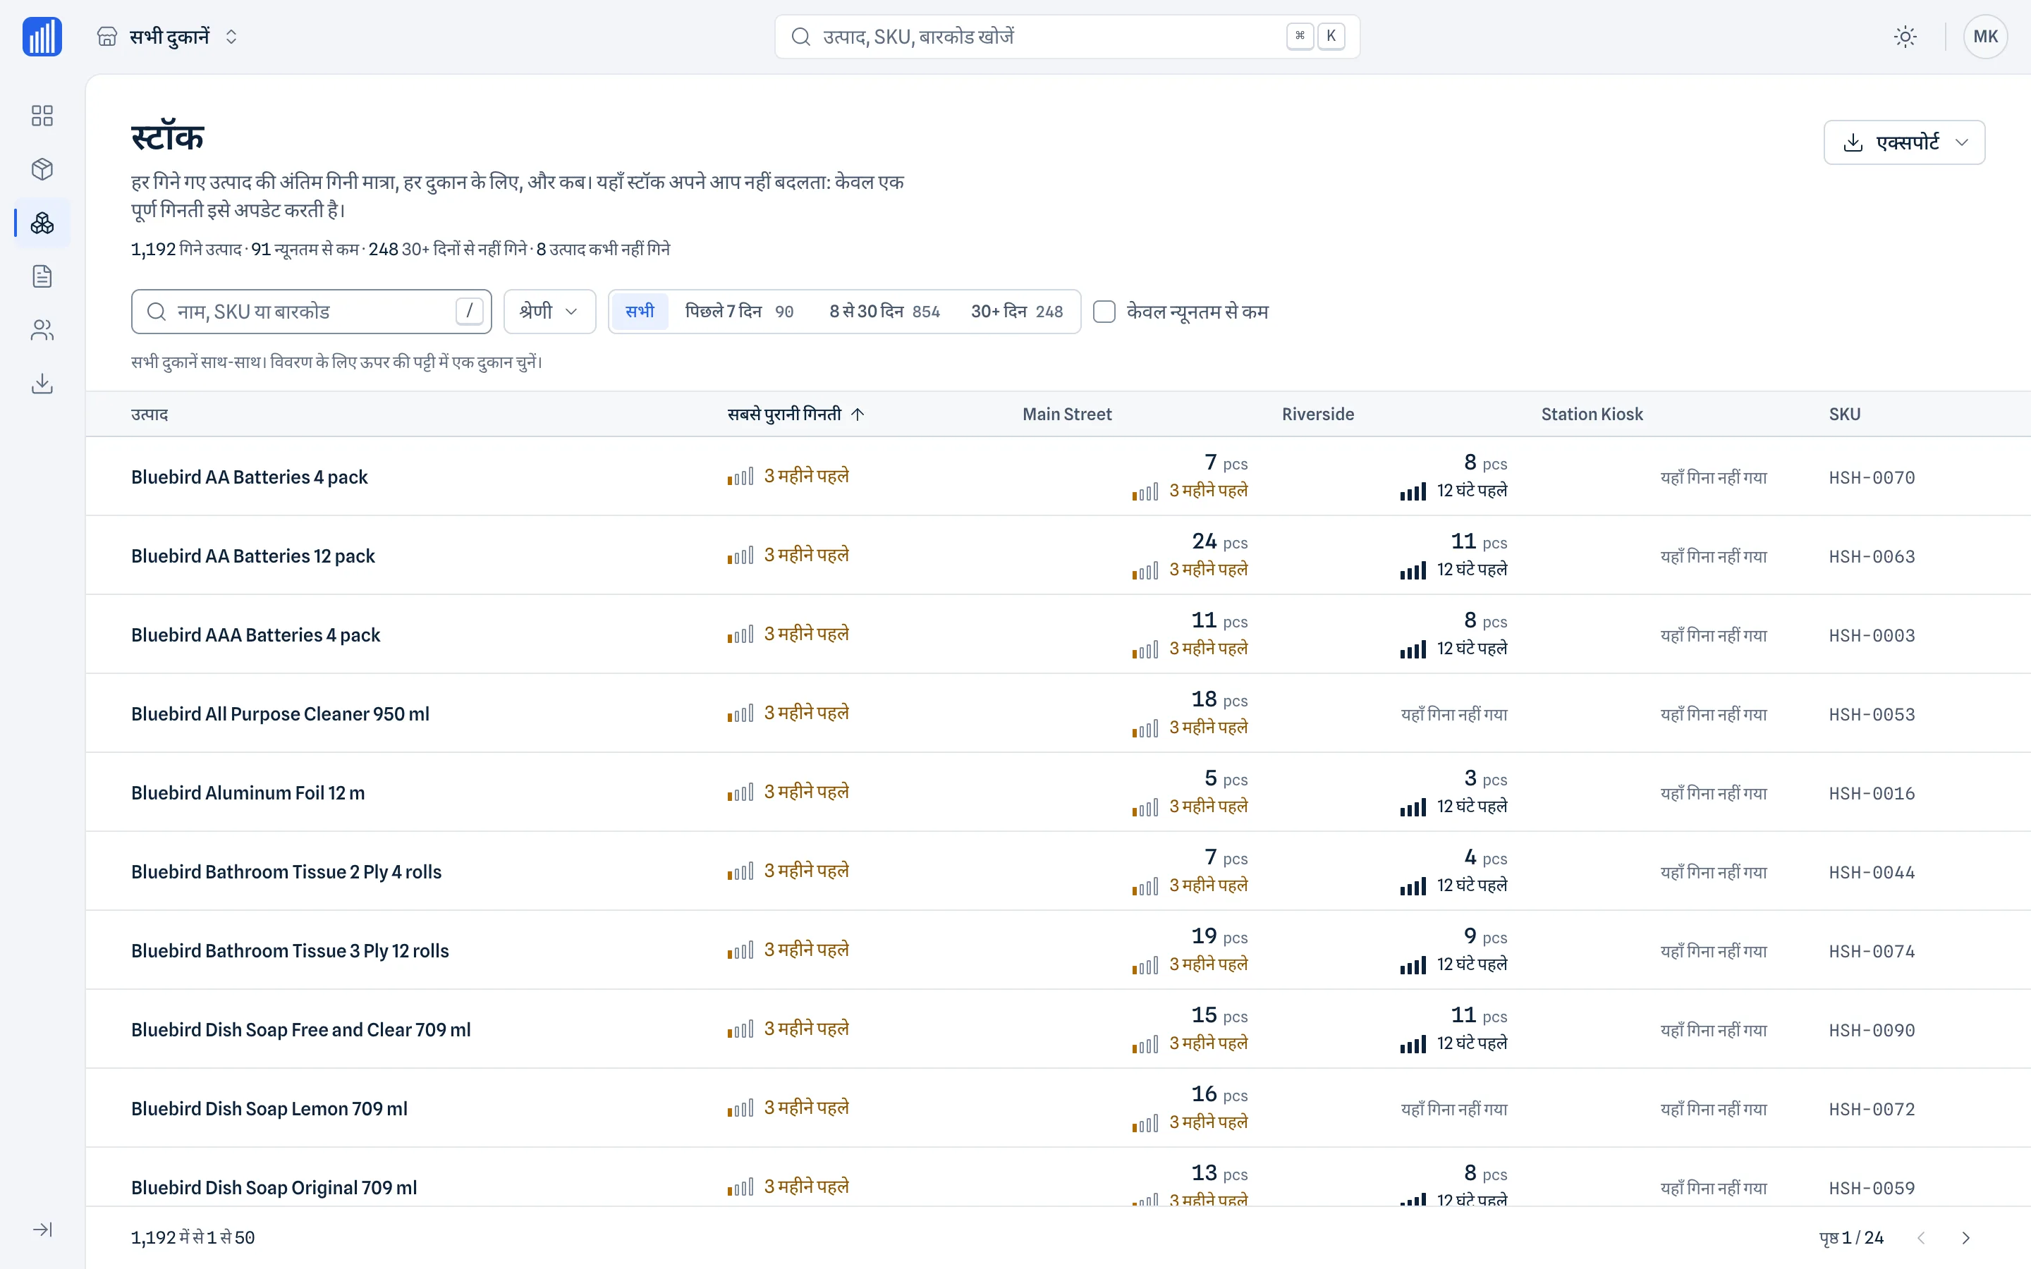The height and width of the screenshot is (1269, 2031).
Task: Click the Station Kiosk column header
Action: tap(1592, 415)
